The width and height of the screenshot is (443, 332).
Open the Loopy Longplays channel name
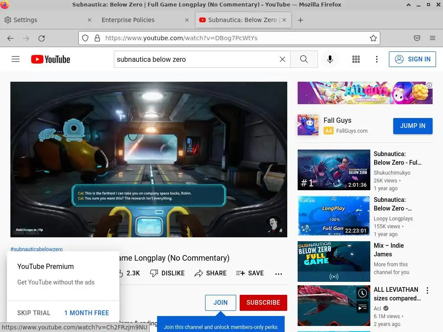393,218
